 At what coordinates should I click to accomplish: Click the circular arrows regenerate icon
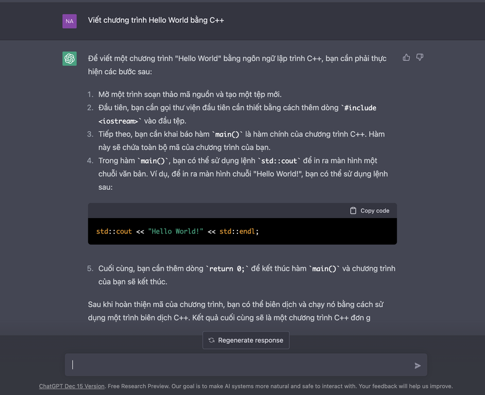click(x=212, y=340)
